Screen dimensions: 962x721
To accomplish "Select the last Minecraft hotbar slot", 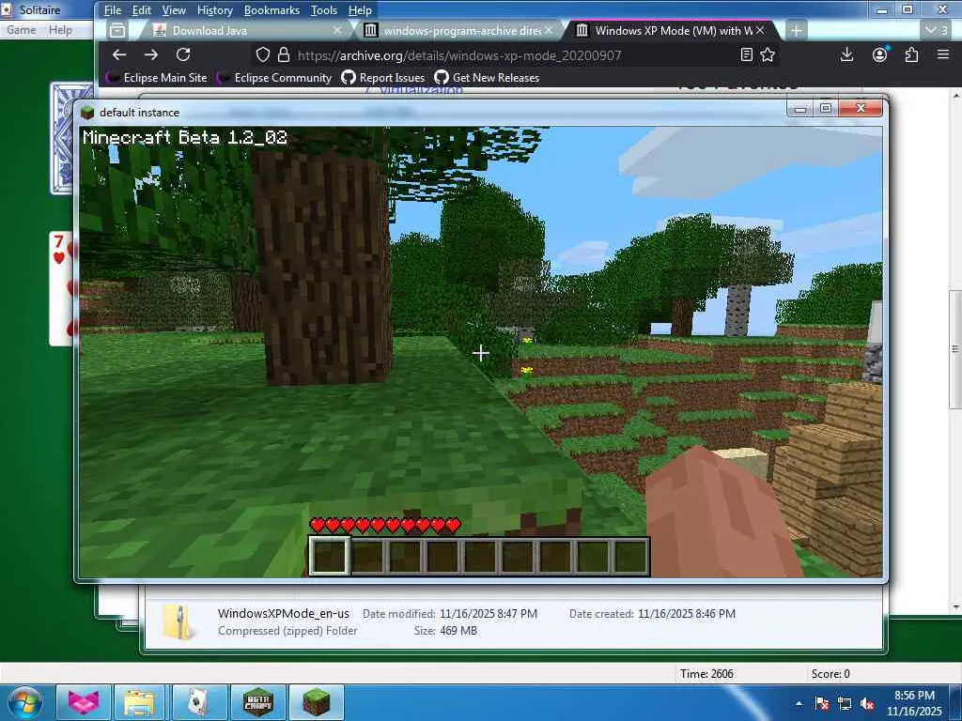I will (630, 556).
